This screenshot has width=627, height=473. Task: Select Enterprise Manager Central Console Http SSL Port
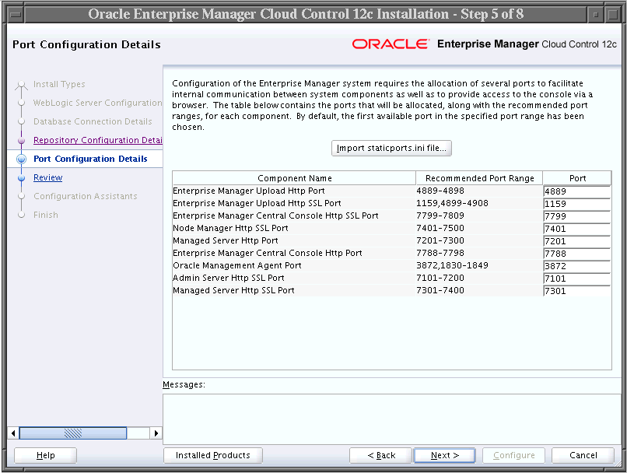391,216
